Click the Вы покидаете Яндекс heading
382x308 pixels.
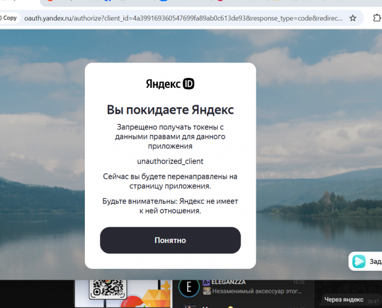click(170, 110)
